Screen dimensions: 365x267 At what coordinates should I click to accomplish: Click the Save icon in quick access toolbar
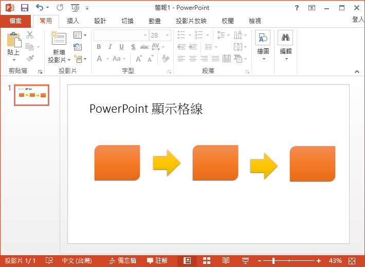pyautogui.click(x=25, y=8)
